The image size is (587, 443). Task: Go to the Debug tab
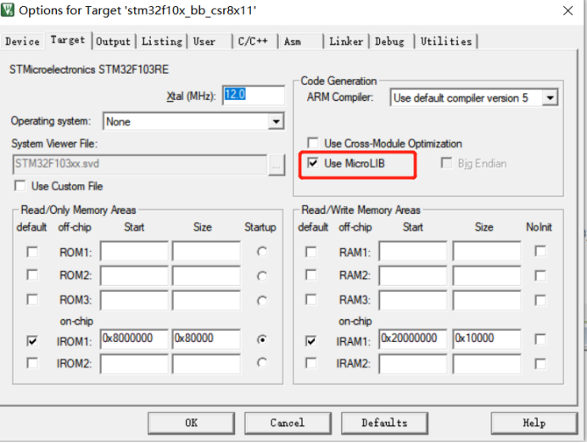[x=389, y=42]
